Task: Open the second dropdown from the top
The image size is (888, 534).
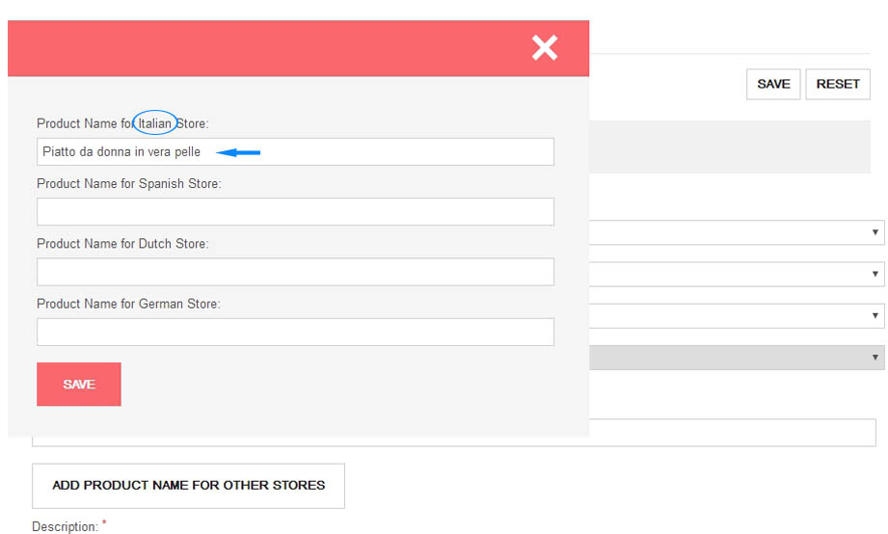Action: pos(875,275)
